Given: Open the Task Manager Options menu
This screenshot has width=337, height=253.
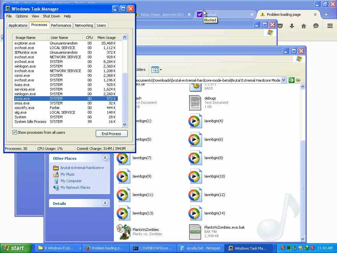Looking at the screenshot, I should [21, 16].
